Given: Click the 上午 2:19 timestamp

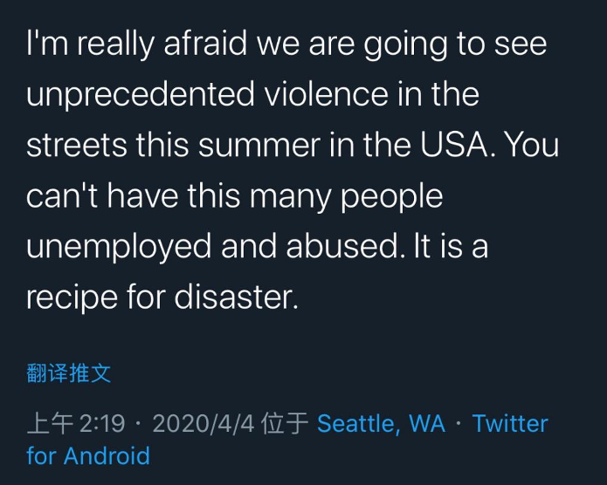Looking at the screenshot, I should [x=76, y=423].
